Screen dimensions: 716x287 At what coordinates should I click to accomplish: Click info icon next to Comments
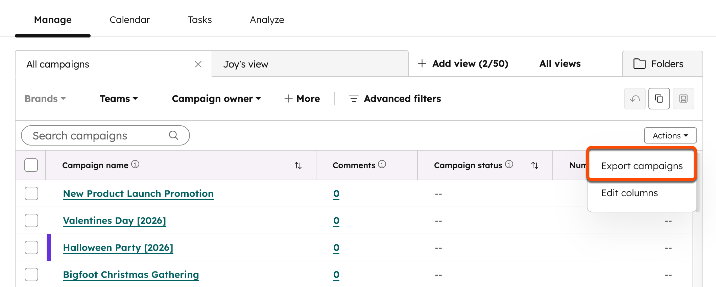382,164
